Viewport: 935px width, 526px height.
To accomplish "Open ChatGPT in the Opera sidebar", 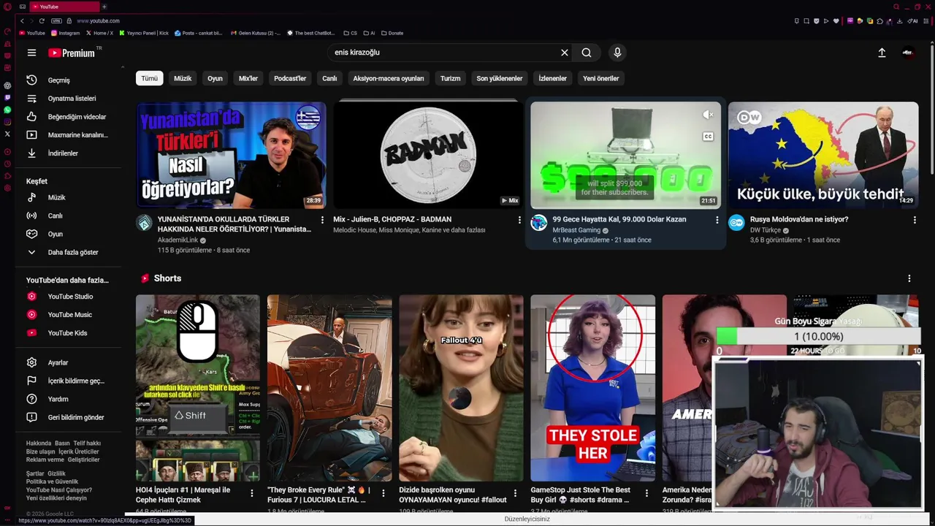I will click(x=7, y=85).
